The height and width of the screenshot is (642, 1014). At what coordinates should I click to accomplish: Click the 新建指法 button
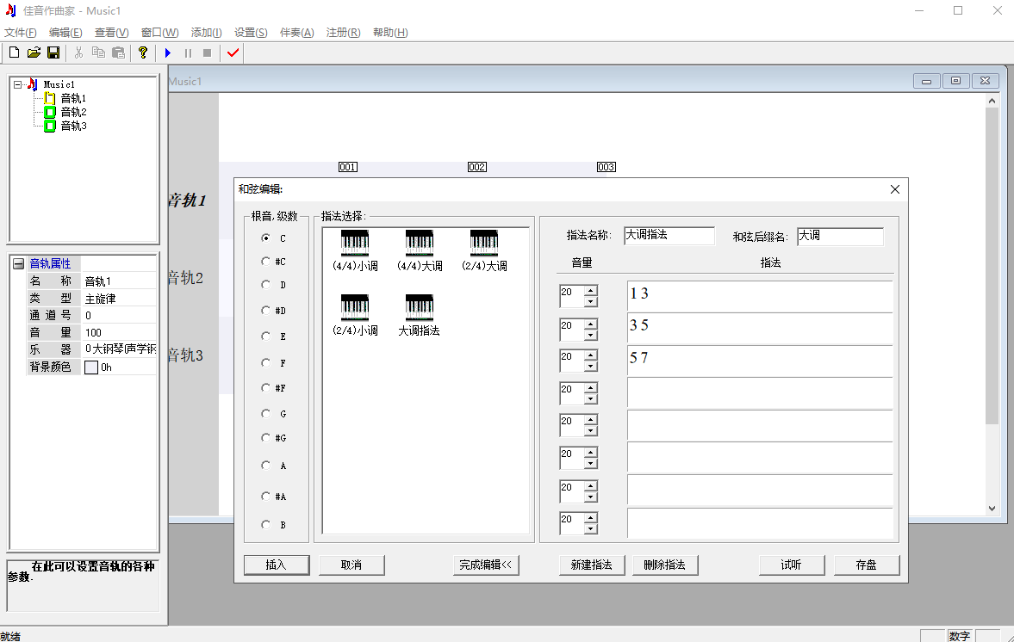pyautogui.click(x=591, y=565)
